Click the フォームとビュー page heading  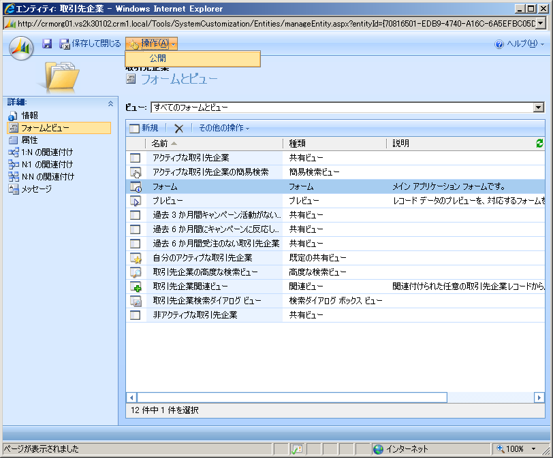tap(179, 79)
